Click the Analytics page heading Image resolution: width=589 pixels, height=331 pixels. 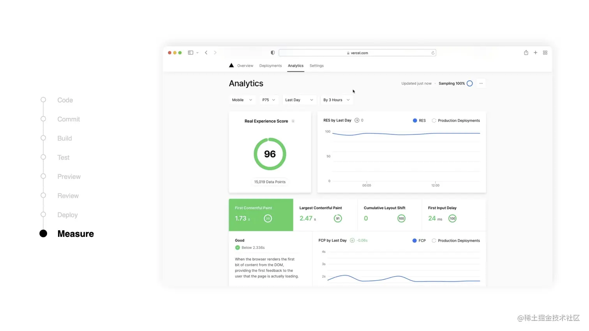[246, 83]
